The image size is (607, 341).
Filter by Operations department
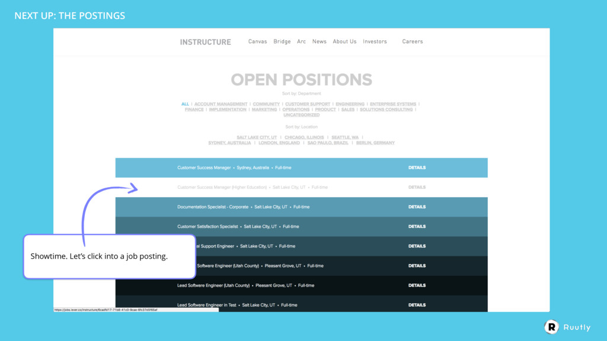296,110
